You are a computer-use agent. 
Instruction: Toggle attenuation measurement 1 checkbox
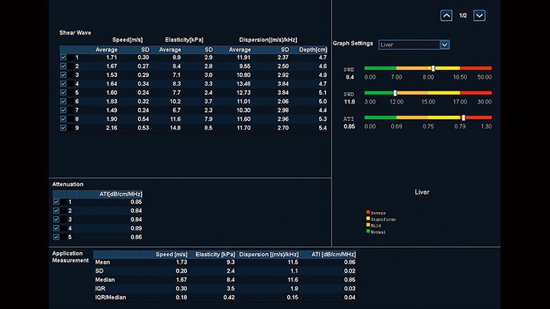(x=56, y=202)
